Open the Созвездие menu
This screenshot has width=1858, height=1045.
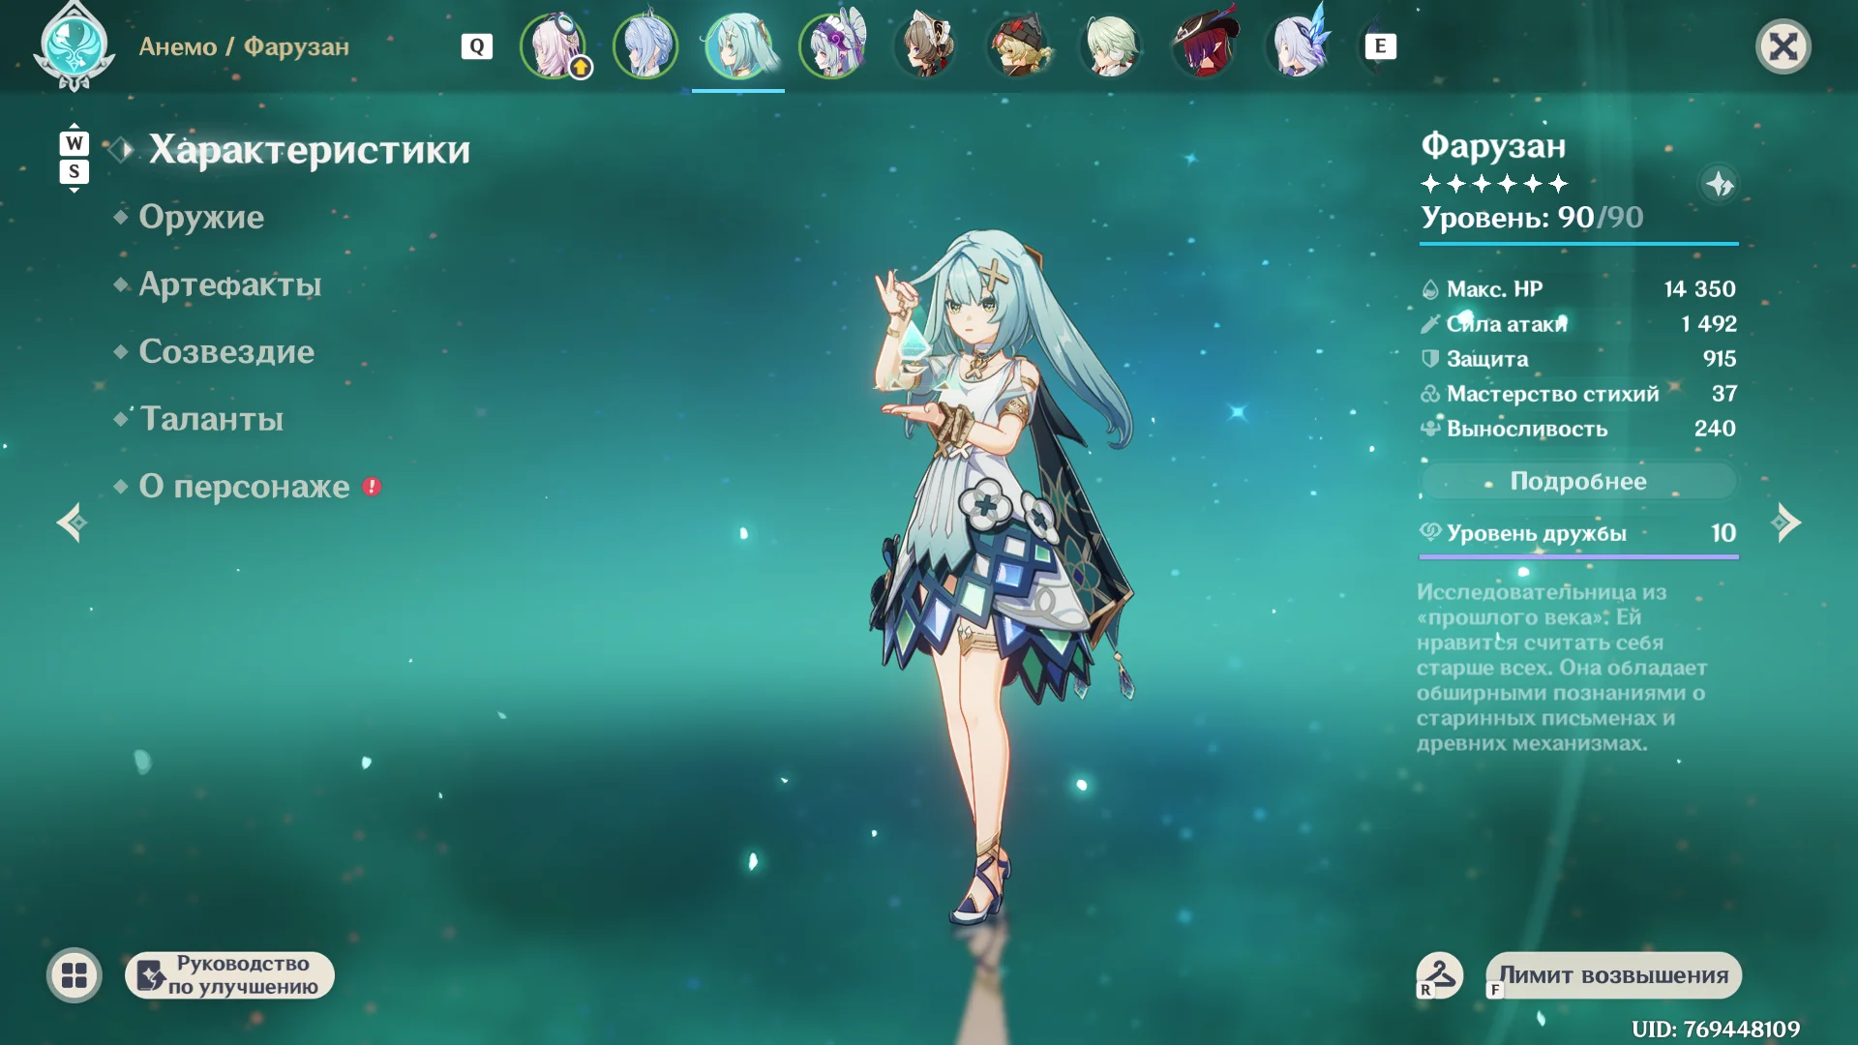tap(226, 351)
